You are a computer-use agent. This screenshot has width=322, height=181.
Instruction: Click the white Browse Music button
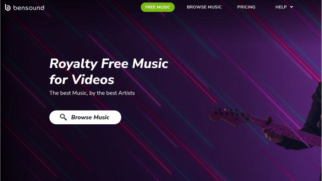[85, 117]
